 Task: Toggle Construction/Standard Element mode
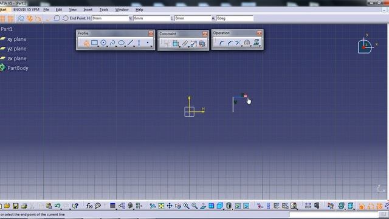click(21, 18)
